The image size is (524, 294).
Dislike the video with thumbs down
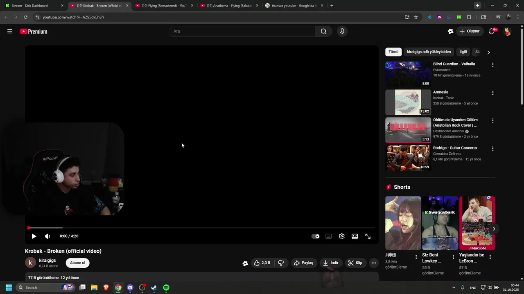tap(281, 263)
